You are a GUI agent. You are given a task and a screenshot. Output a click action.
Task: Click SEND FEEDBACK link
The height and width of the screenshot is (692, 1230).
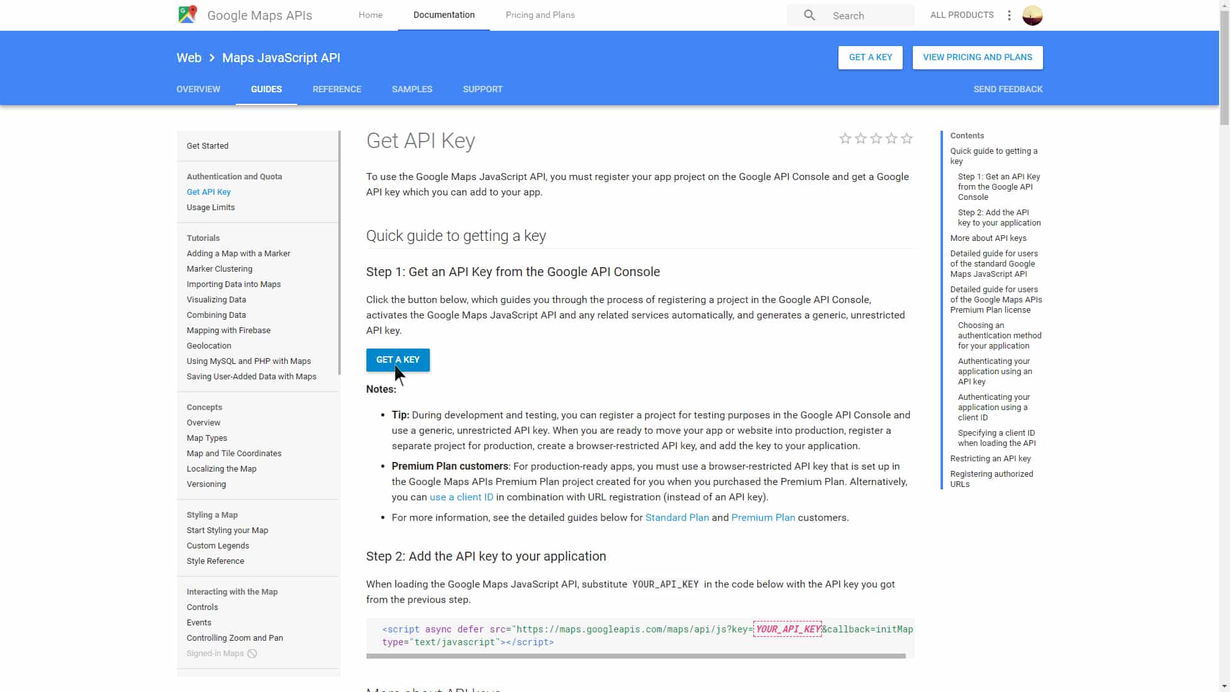coord(1008,89)
